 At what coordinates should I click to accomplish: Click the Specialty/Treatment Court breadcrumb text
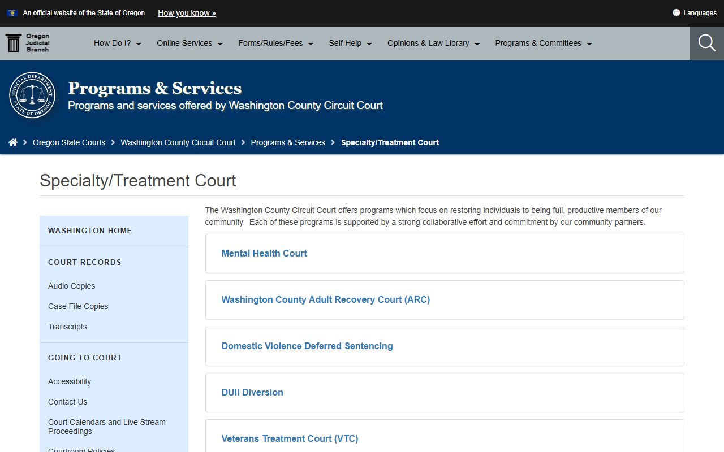tap(390, 142)
